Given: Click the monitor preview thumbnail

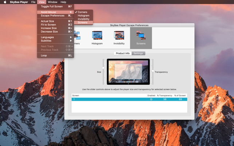Looking at the screenshot, I should click(x=128, y=72).
